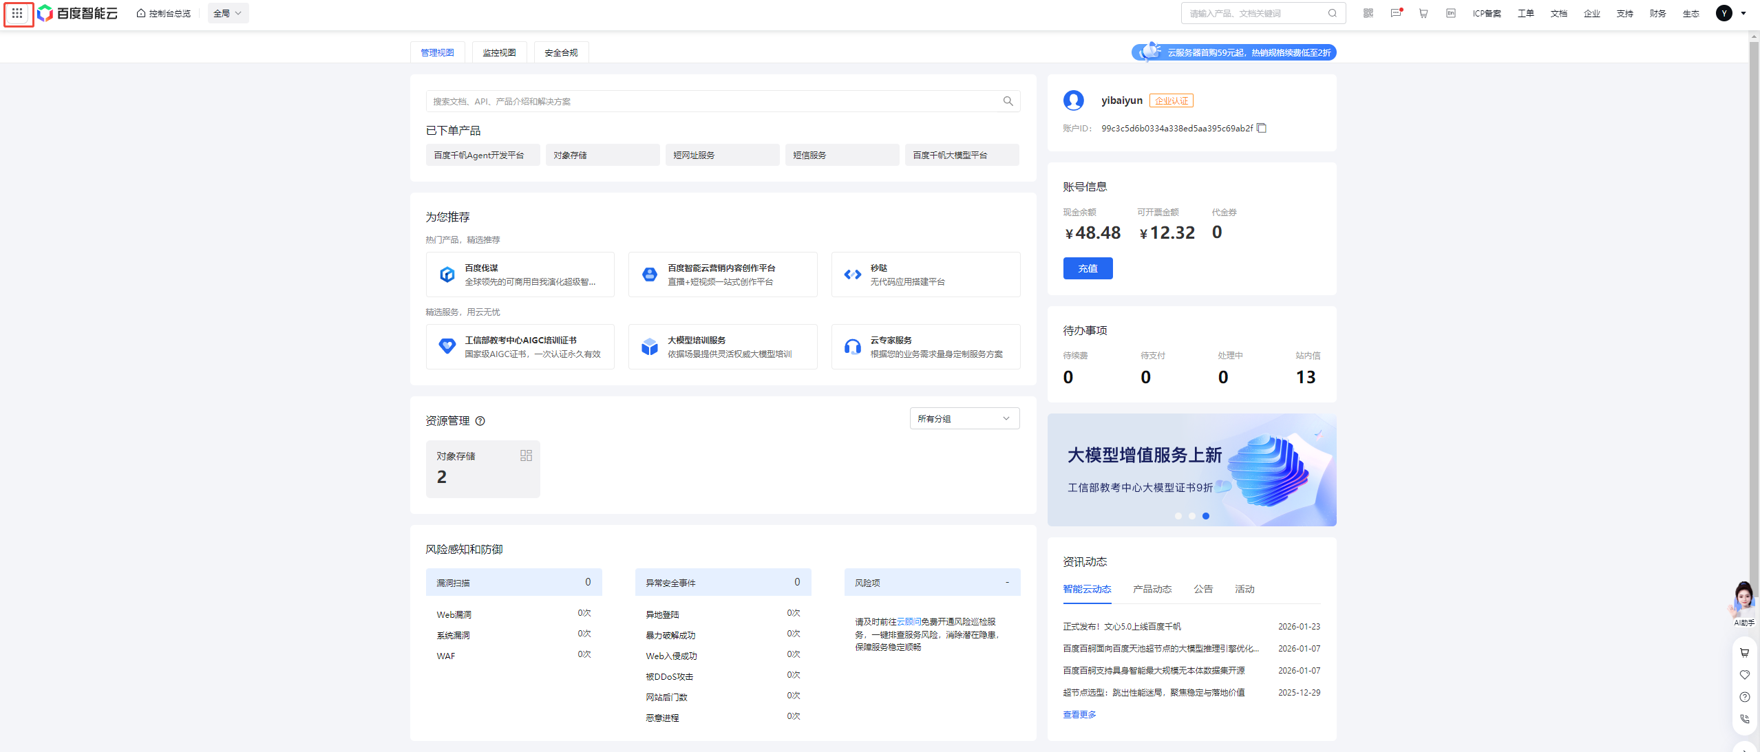Click the 秒哒 code icon
The width and height of the screenshot is (1760, 752).
click(x=853, y=275)
